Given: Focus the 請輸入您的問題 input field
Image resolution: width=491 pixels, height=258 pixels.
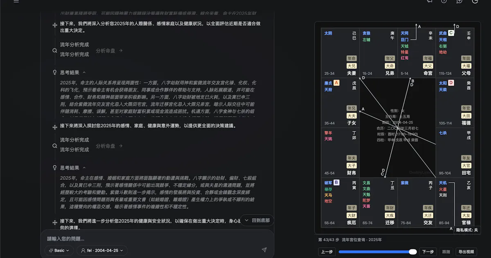Looking at the screenshot, I should click(x=157, y=239).
